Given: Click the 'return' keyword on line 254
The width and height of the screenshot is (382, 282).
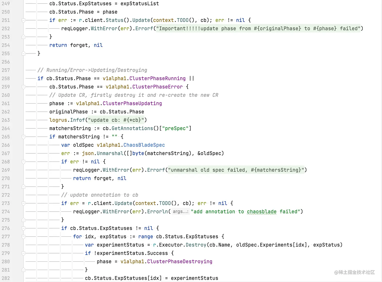Looking at the screenshot, I should point(58,45).
